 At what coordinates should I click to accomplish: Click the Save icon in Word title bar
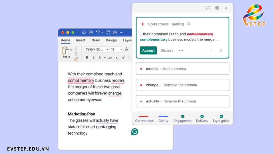pos(91,32)
